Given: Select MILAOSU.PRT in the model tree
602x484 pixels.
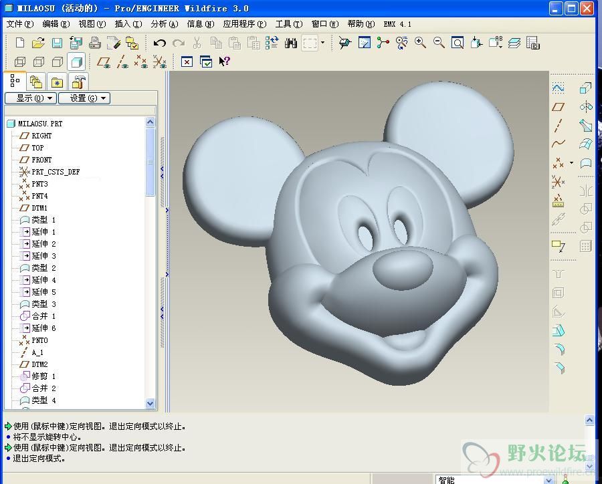Looking at the screenshot, I should [40, 124].
